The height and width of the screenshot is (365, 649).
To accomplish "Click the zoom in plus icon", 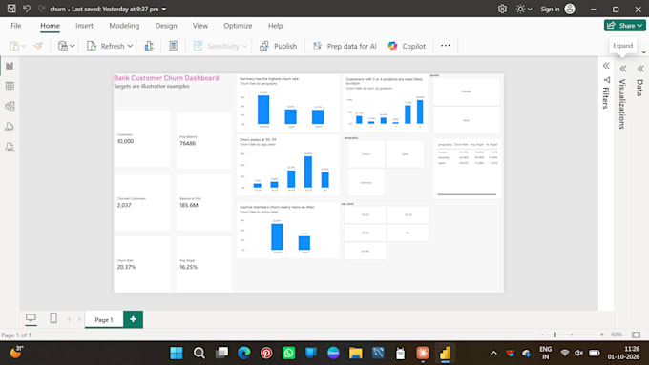I will (602, 335).
